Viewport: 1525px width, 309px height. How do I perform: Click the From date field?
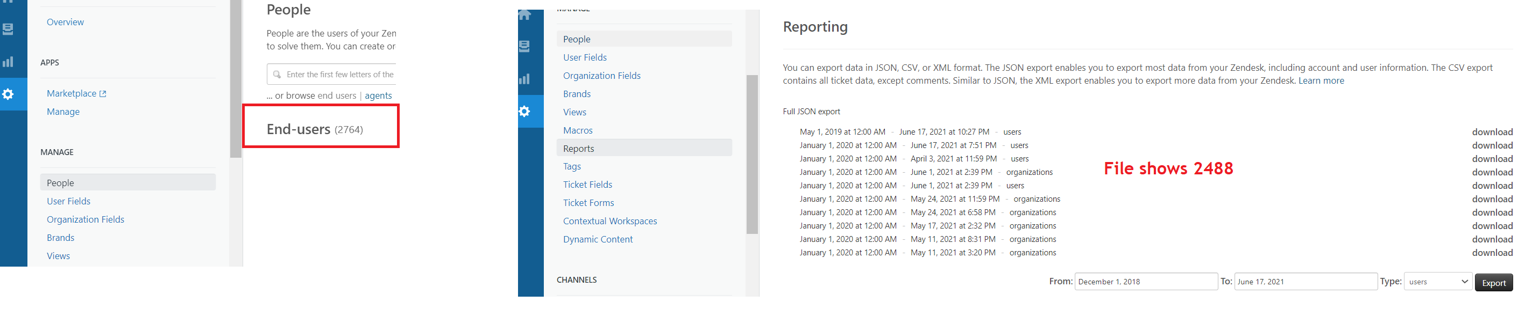1145,282
